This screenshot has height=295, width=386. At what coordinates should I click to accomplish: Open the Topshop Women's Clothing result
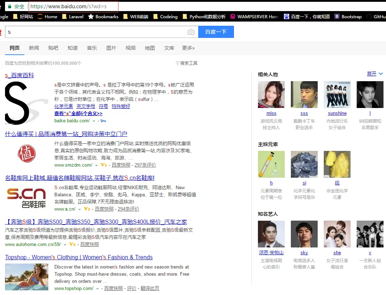(x=79, y=257)
